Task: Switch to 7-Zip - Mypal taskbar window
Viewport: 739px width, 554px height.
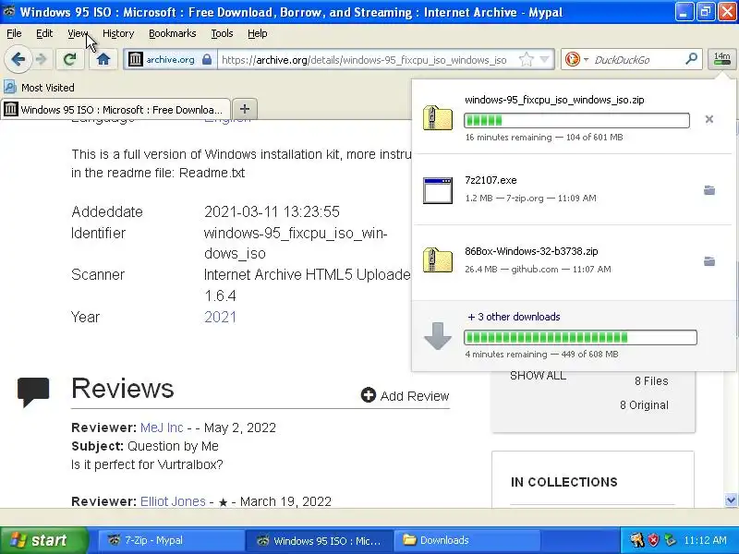Action: (x=170, y=540)
